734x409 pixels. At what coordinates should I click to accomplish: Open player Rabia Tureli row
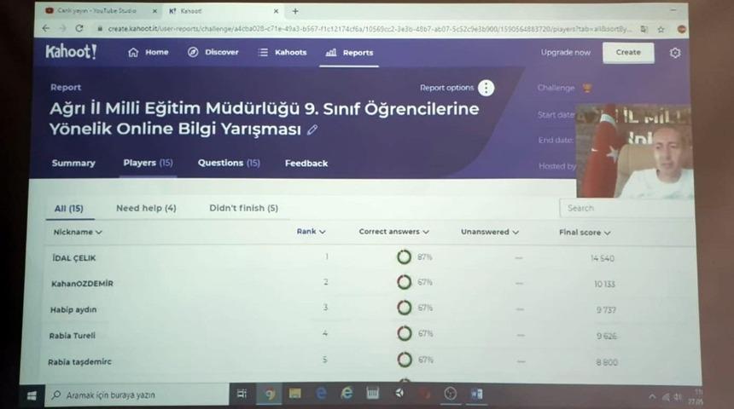[x=370, y=335]
